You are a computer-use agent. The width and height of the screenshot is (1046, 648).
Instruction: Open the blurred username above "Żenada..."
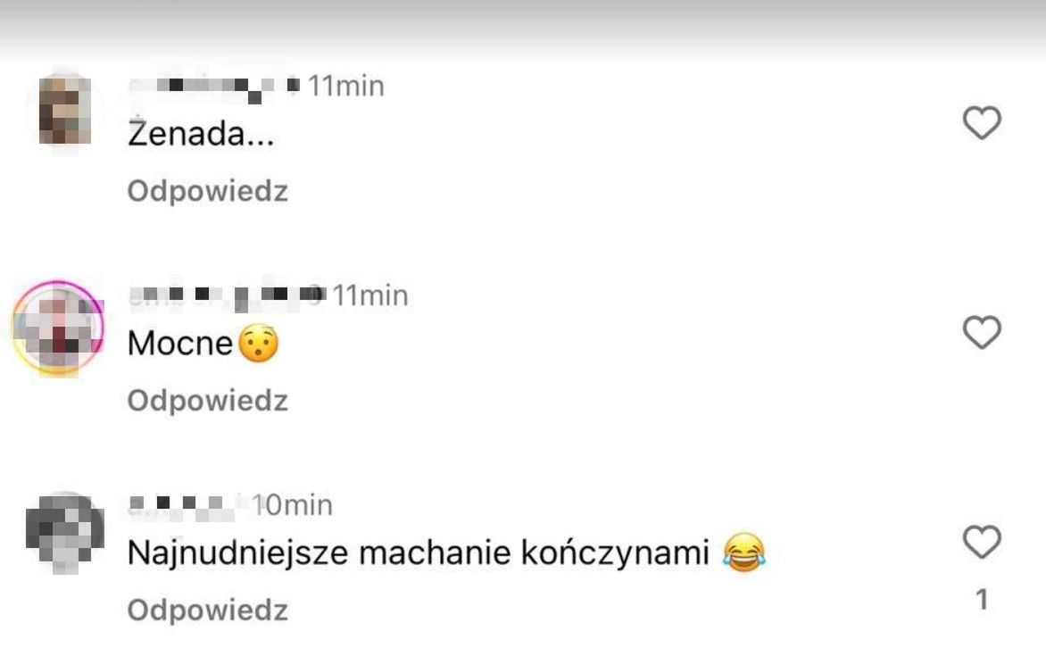point(213,87)
